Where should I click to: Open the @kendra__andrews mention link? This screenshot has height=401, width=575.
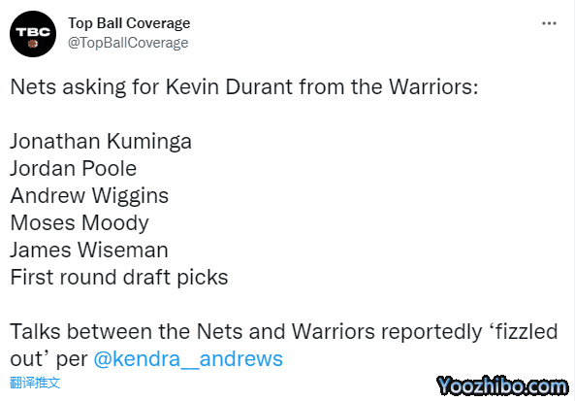pyautogui.click(x=188, y=359)
